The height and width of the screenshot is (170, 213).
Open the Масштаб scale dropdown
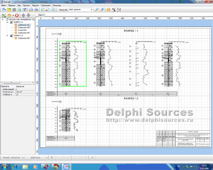point(92,10)
